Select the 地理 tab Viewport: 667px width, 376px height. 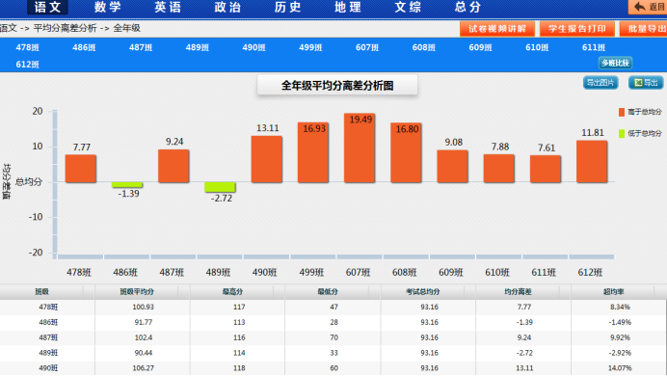click(348, 8)
